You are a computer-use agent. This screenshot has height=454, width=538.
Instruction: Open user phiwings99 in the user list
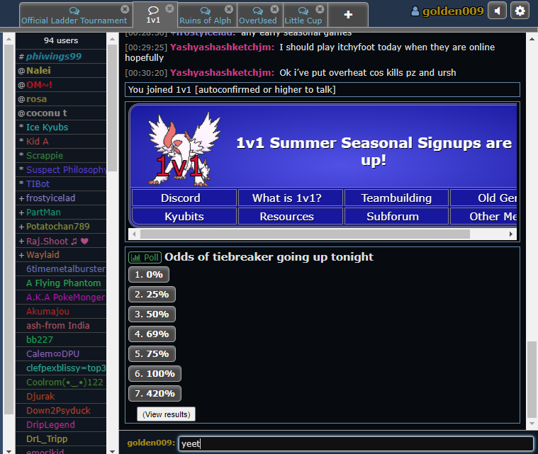click(x=61, y=56)
